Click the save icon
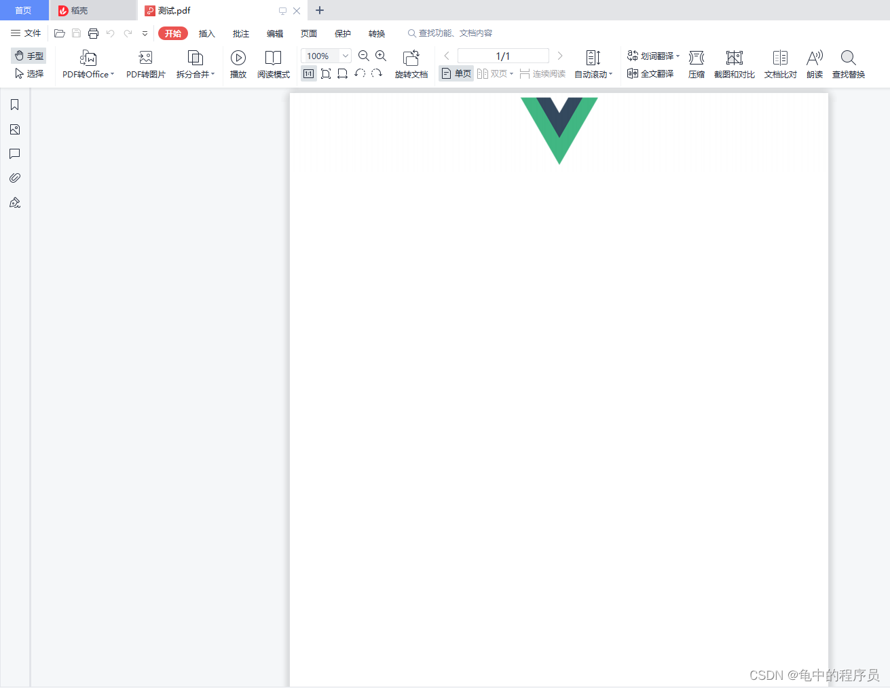 coord(76,33)
